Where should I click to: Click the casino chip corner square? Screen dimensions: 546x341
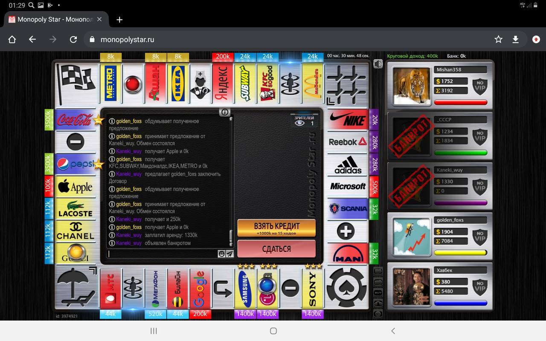347,288
